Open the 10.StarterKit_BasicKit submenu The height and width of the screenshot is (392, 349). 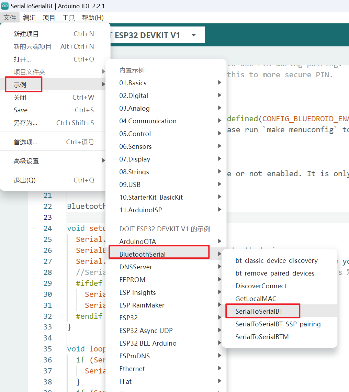click(x=166, y=197)
